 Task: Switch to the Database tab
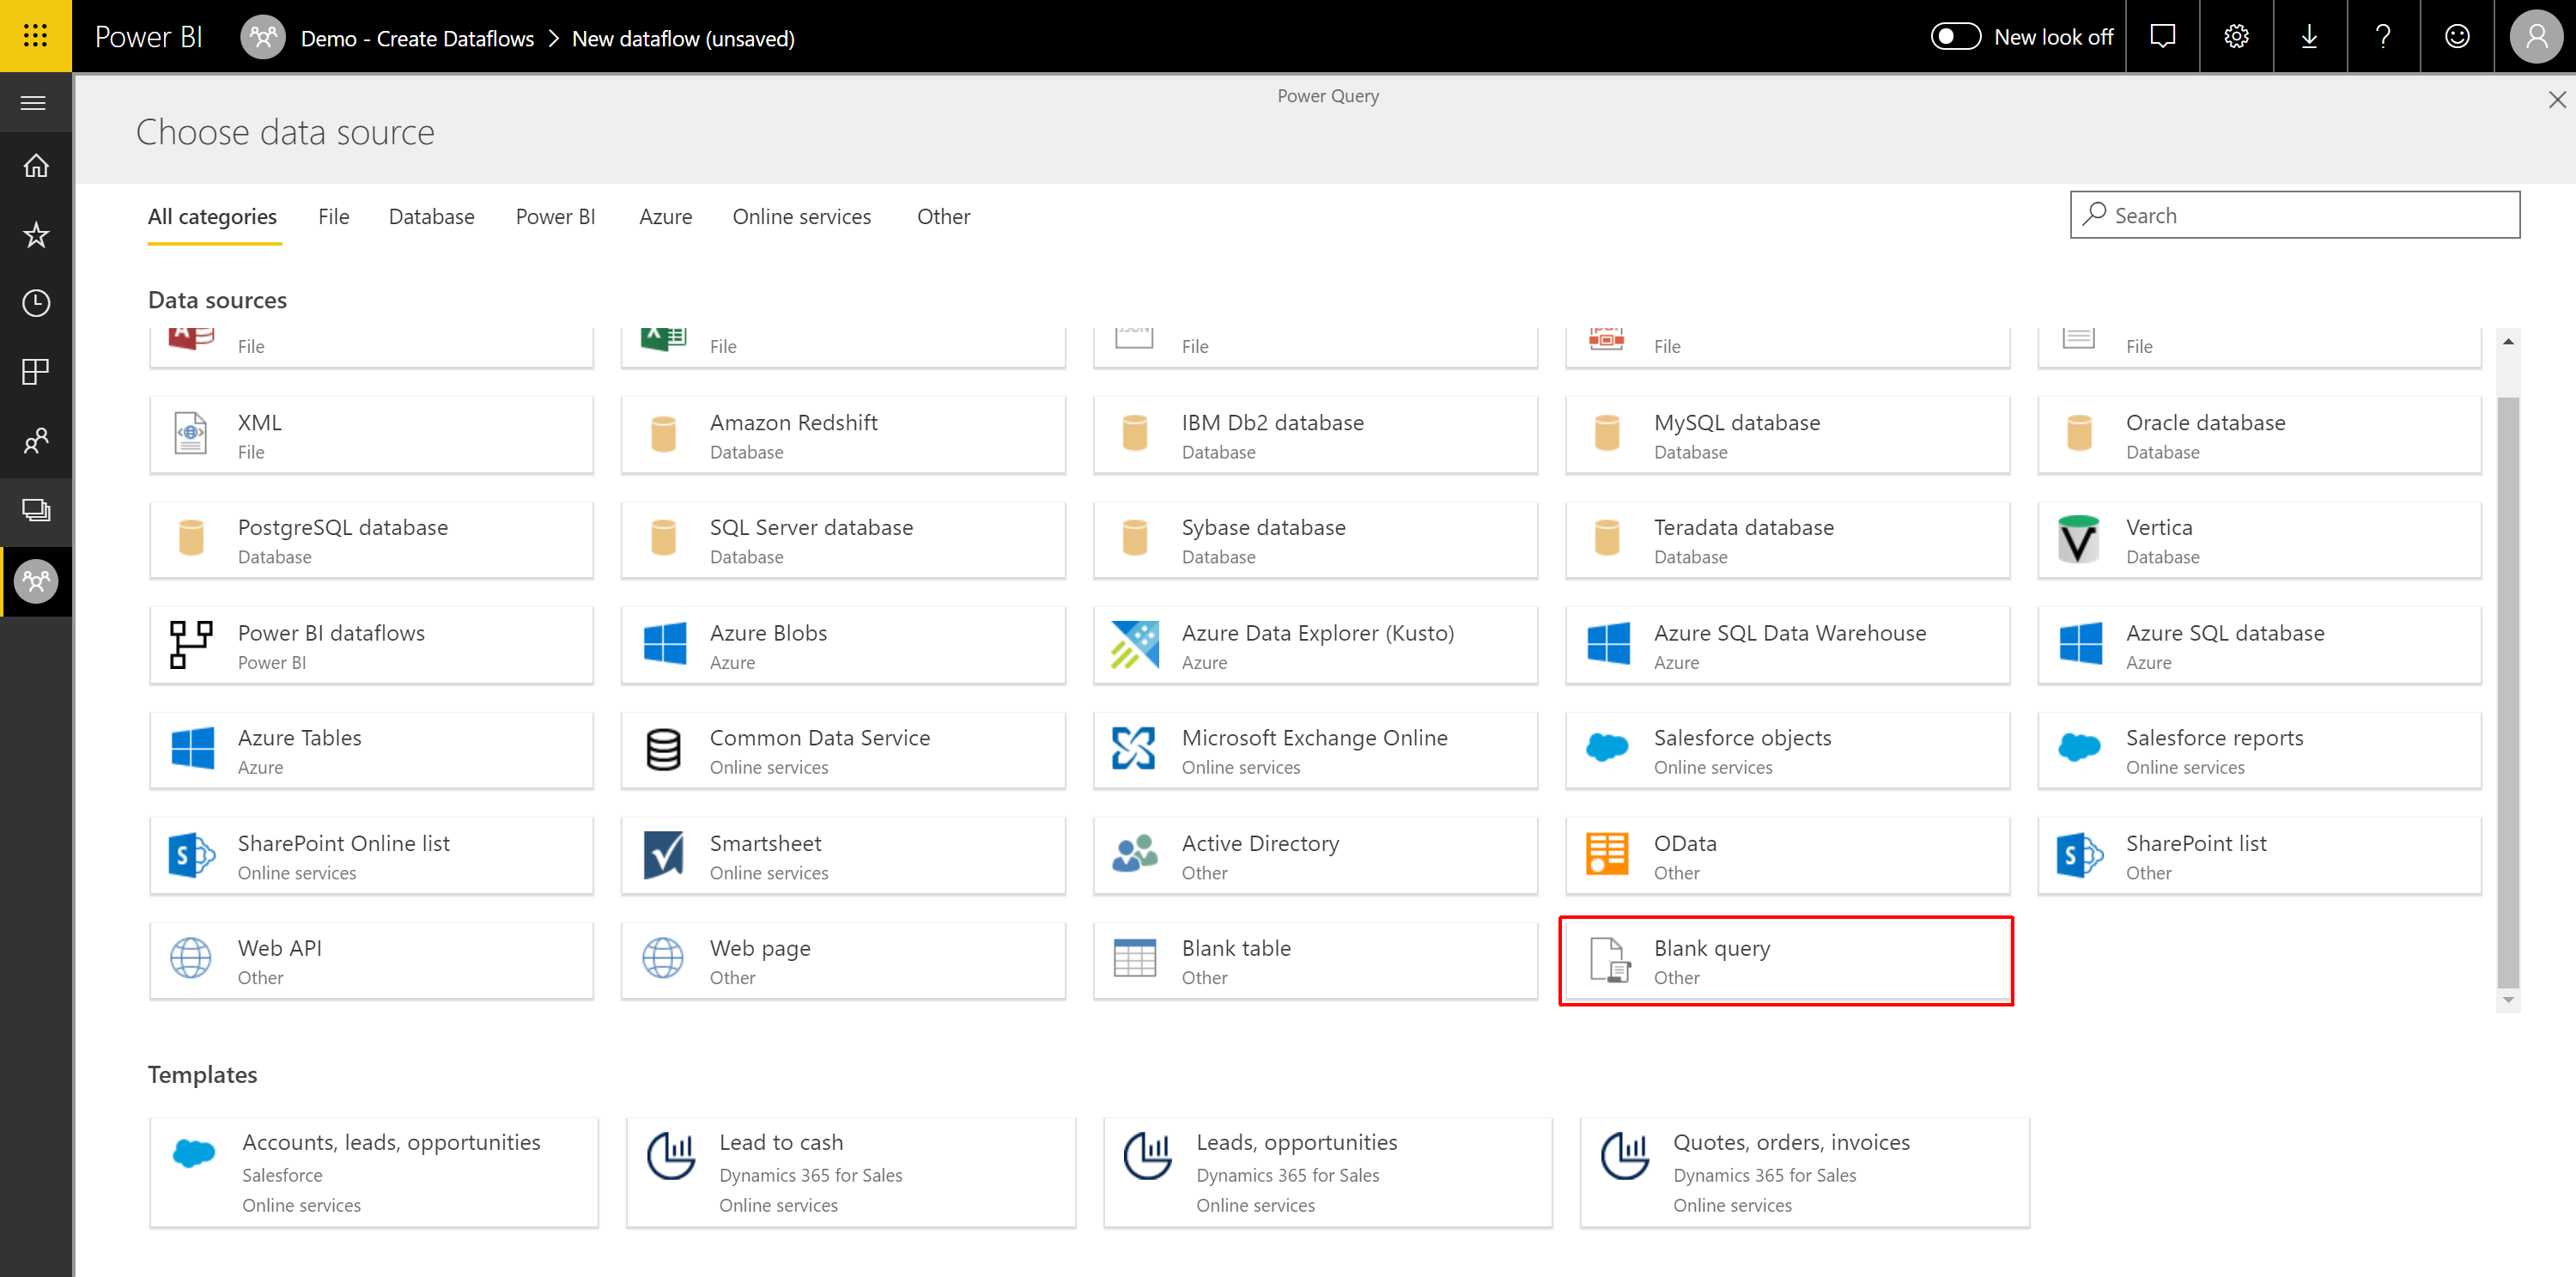pyautogui.click(x=431, y=217)
